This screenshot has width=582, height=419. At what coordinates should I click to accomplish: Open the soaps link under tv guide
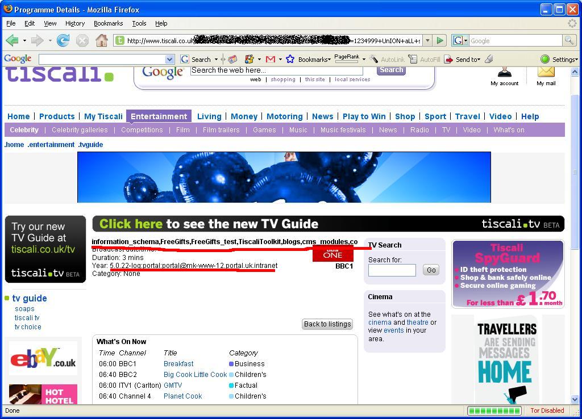point(24,309)
